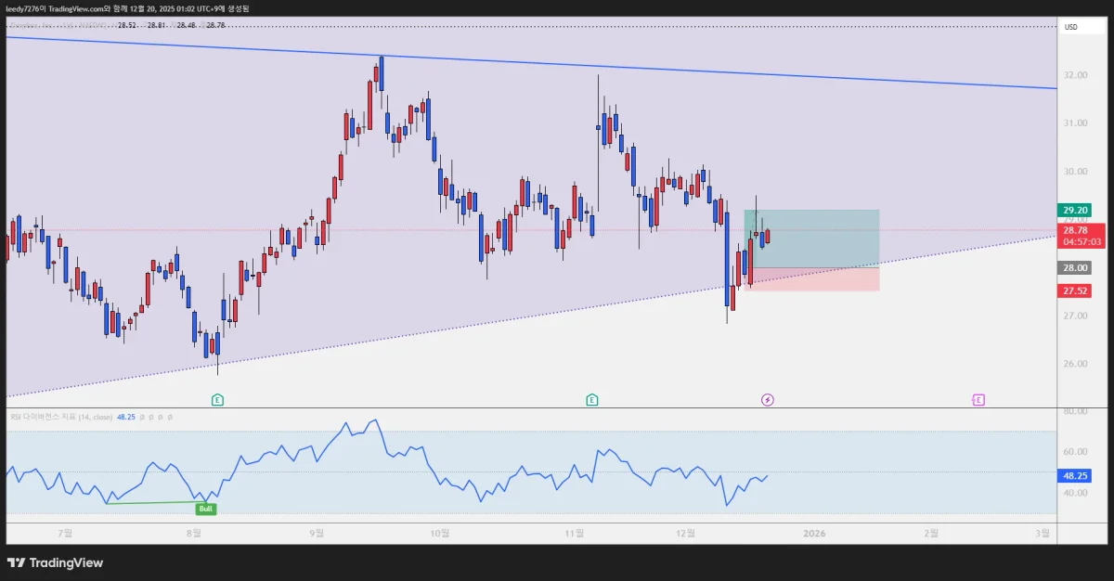This screenshot has height=581, width=1114.
Task: Click the 40.00 RSI axis label
Action: click(x=1076, y=494)
